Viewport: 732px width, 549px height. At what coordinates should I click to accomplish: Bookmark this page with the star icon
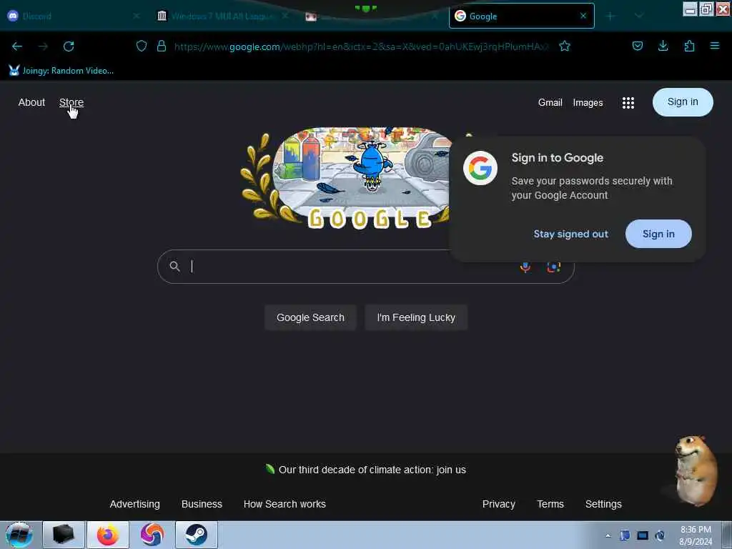565,46
